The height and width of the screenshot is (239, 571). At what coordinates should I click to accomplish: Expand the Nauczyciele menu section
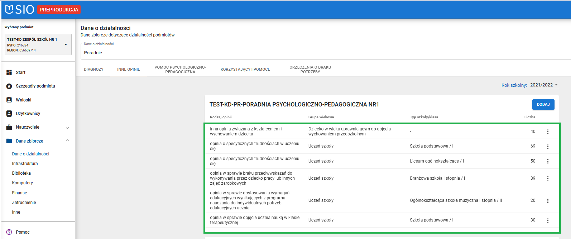coord(67,128)
